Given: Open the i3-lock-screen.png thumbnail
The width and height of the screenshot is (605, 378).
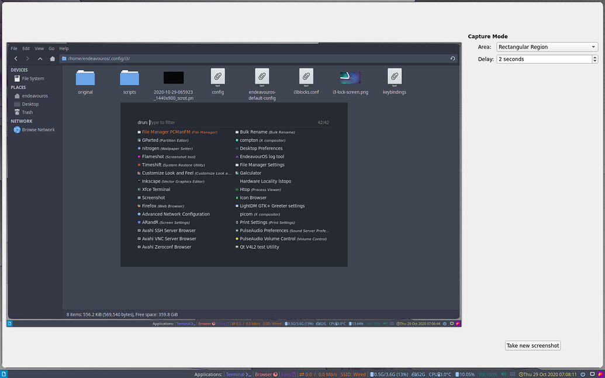Looking at the screenshot, I should click(x=350, y=75).
